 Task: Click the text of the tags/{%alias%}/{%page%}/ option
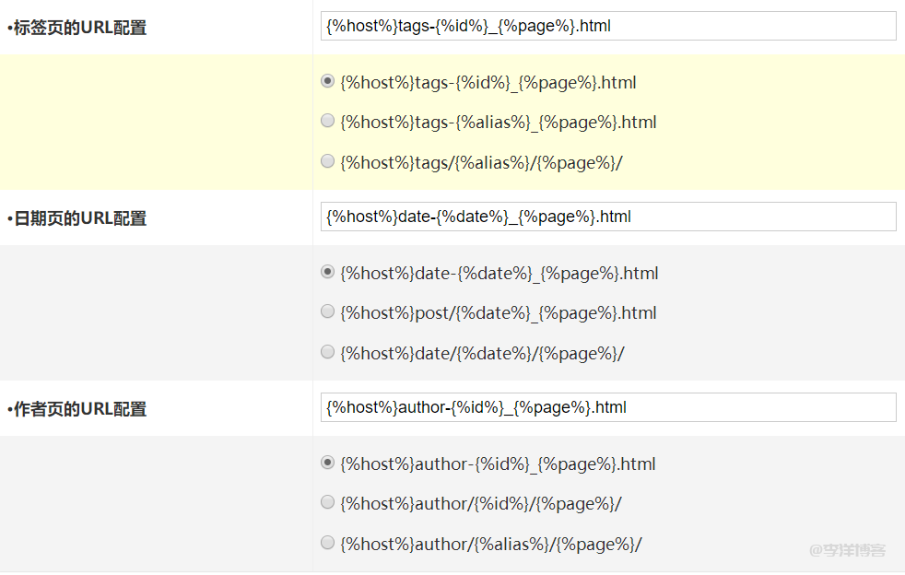pyautogui.click(x=481, y=163)
